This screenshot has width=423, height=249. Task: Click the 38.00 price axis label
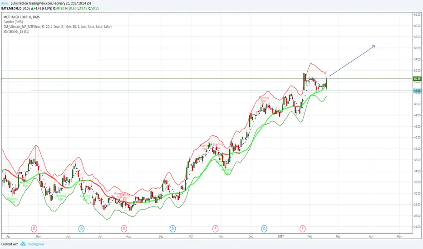click(417, 148)
